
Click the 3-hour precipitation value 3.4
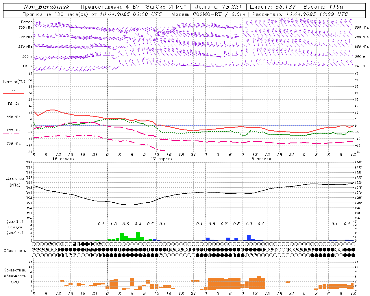pos(138,224)
